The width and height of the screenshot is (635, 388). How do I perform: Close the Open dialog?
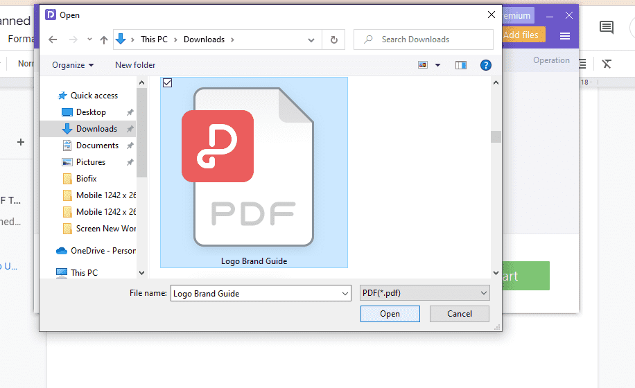492,15
